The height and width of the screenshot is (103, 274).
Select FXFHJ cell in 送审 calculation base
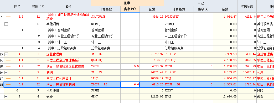click(x=106, y=91)
